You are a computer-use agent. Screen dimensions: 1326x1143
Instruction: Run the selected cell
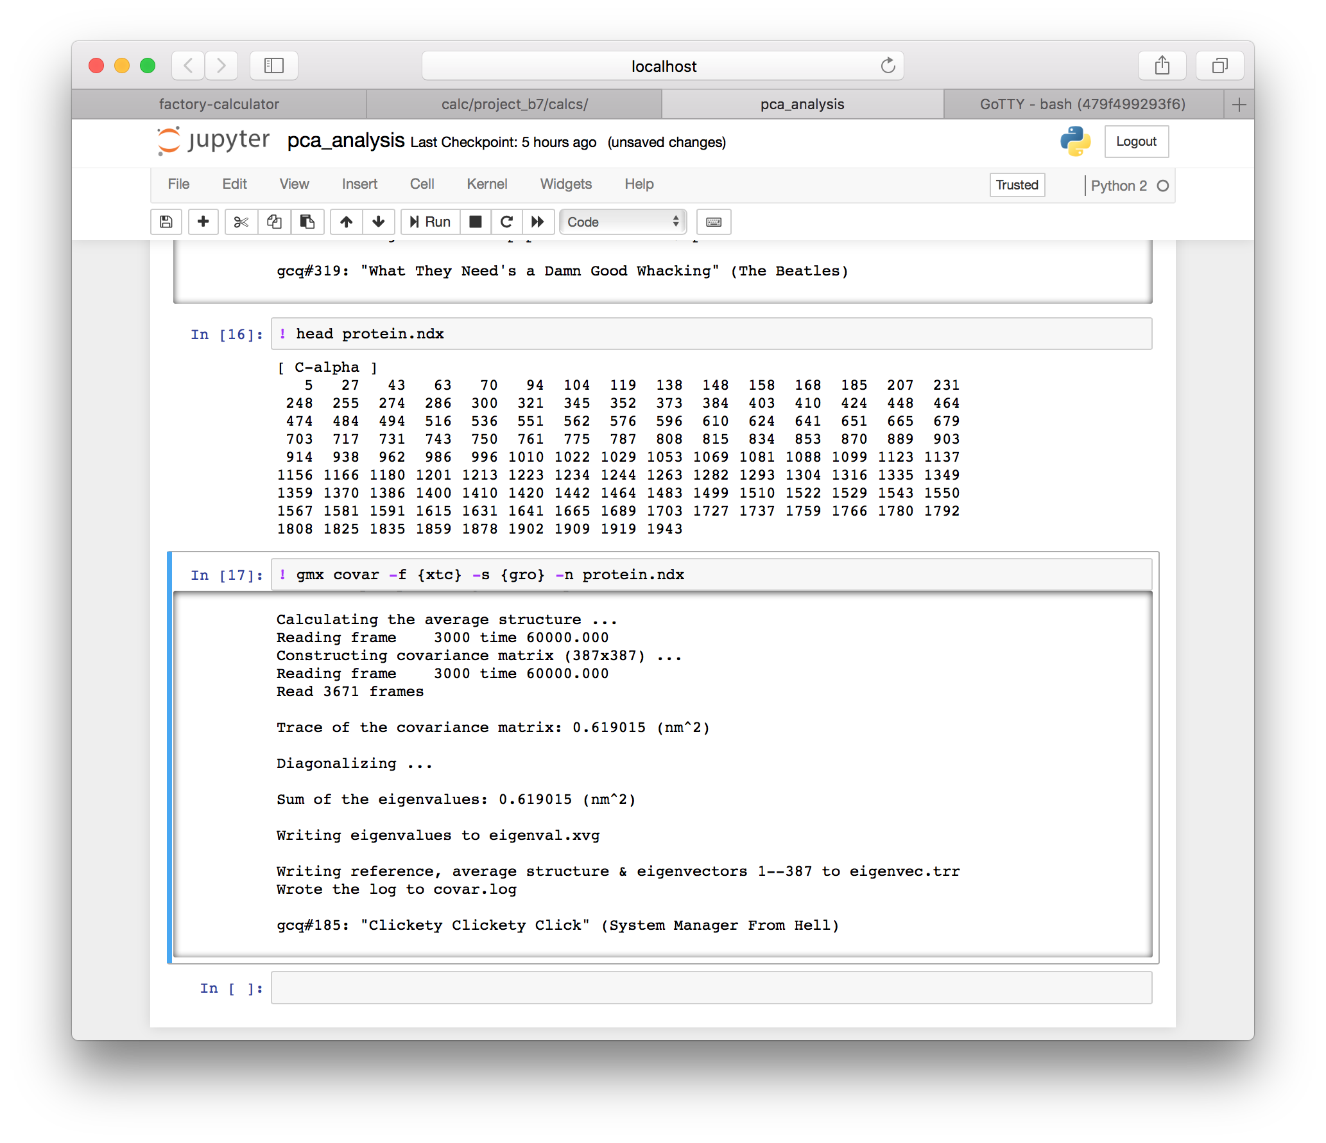click(430, 222)
